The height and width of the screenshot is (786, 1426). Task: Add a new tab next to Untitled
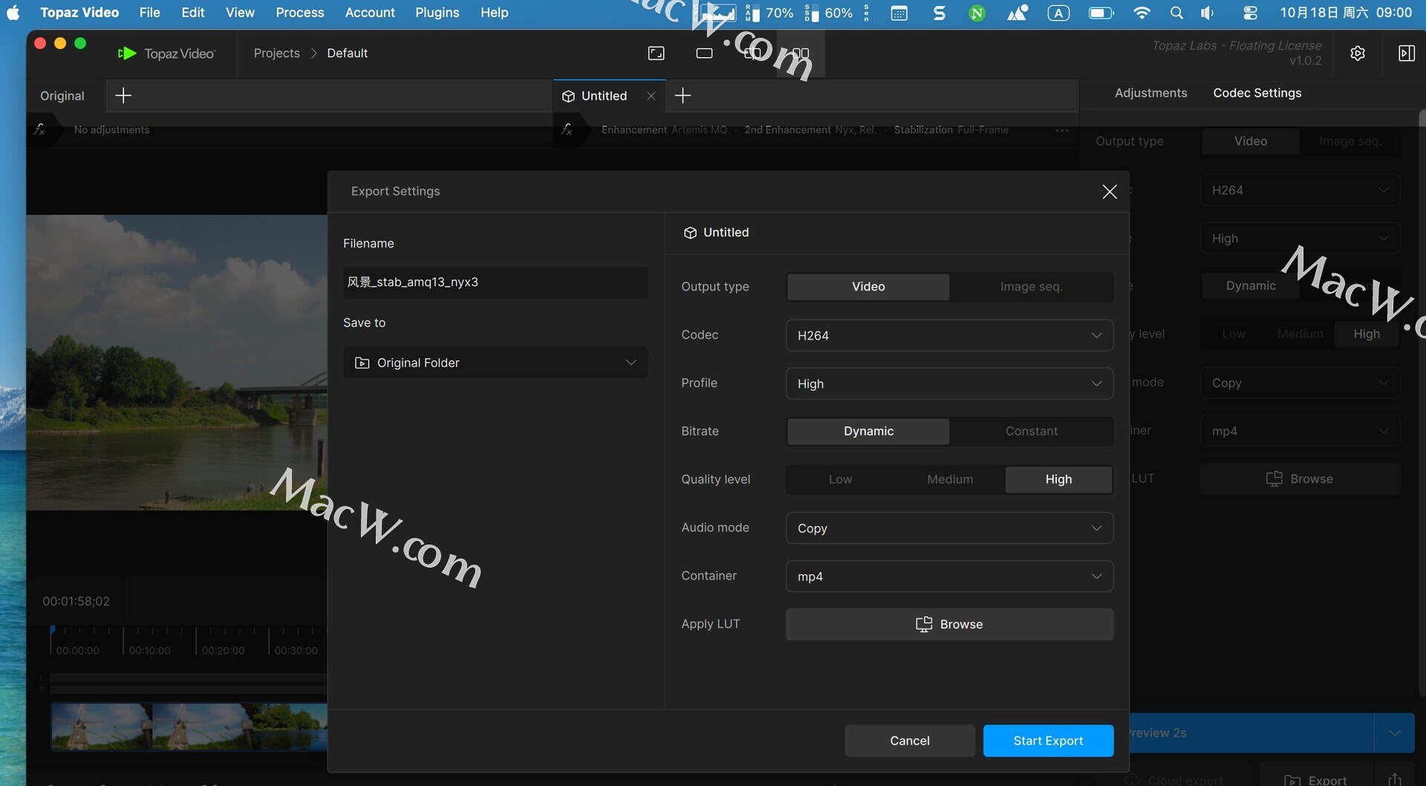(683, 96)
